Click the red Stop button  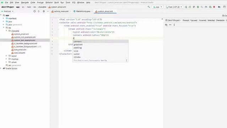214,7
